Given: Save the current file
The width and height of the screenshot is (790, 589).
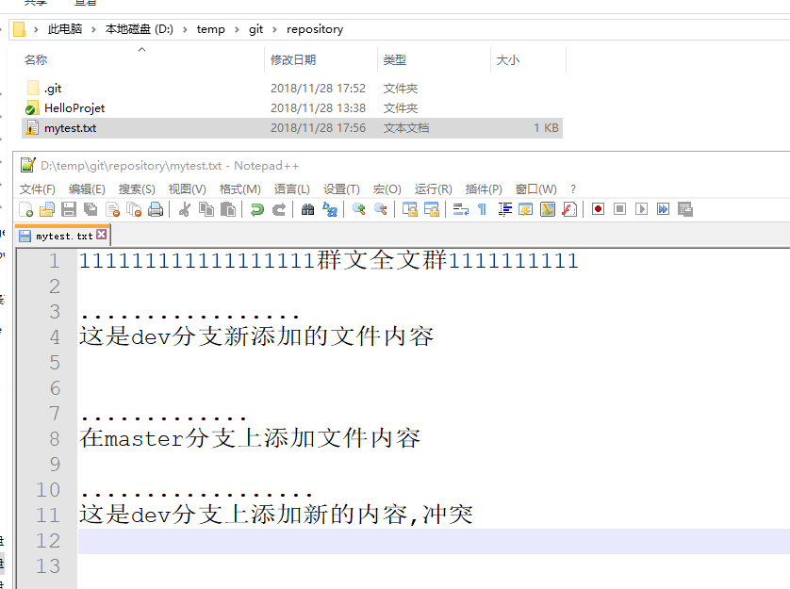Looking at the screenshot, I should tap(69, 209).
